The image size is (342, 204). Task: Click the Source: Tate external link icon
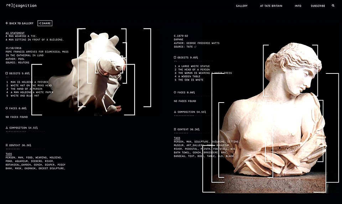coord(195,47)
